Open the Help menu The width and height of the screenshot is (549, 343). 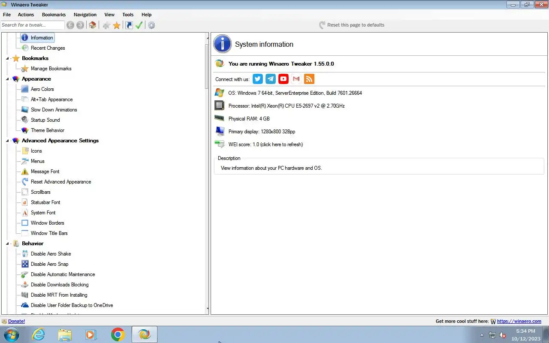tap(146, 15)
